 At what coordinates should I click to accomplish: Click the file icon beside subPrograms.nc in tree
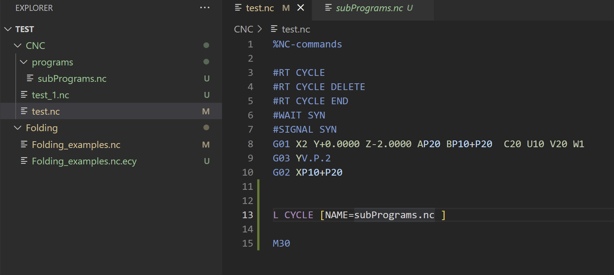coord(30,78)
